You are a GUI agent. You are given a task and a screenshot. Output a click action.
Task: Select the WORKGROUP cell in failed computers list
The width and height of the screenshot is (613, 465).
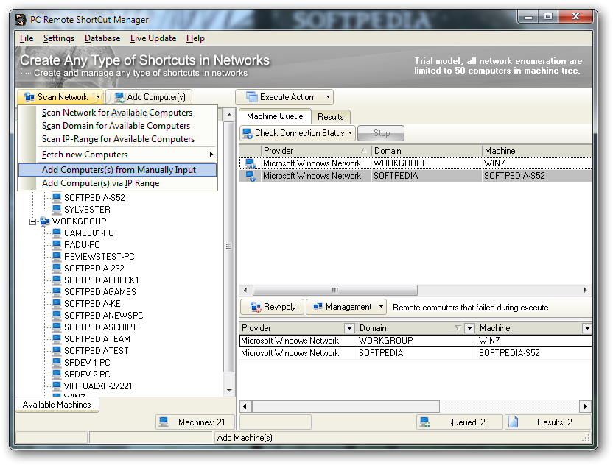click(x=416, y=341)
